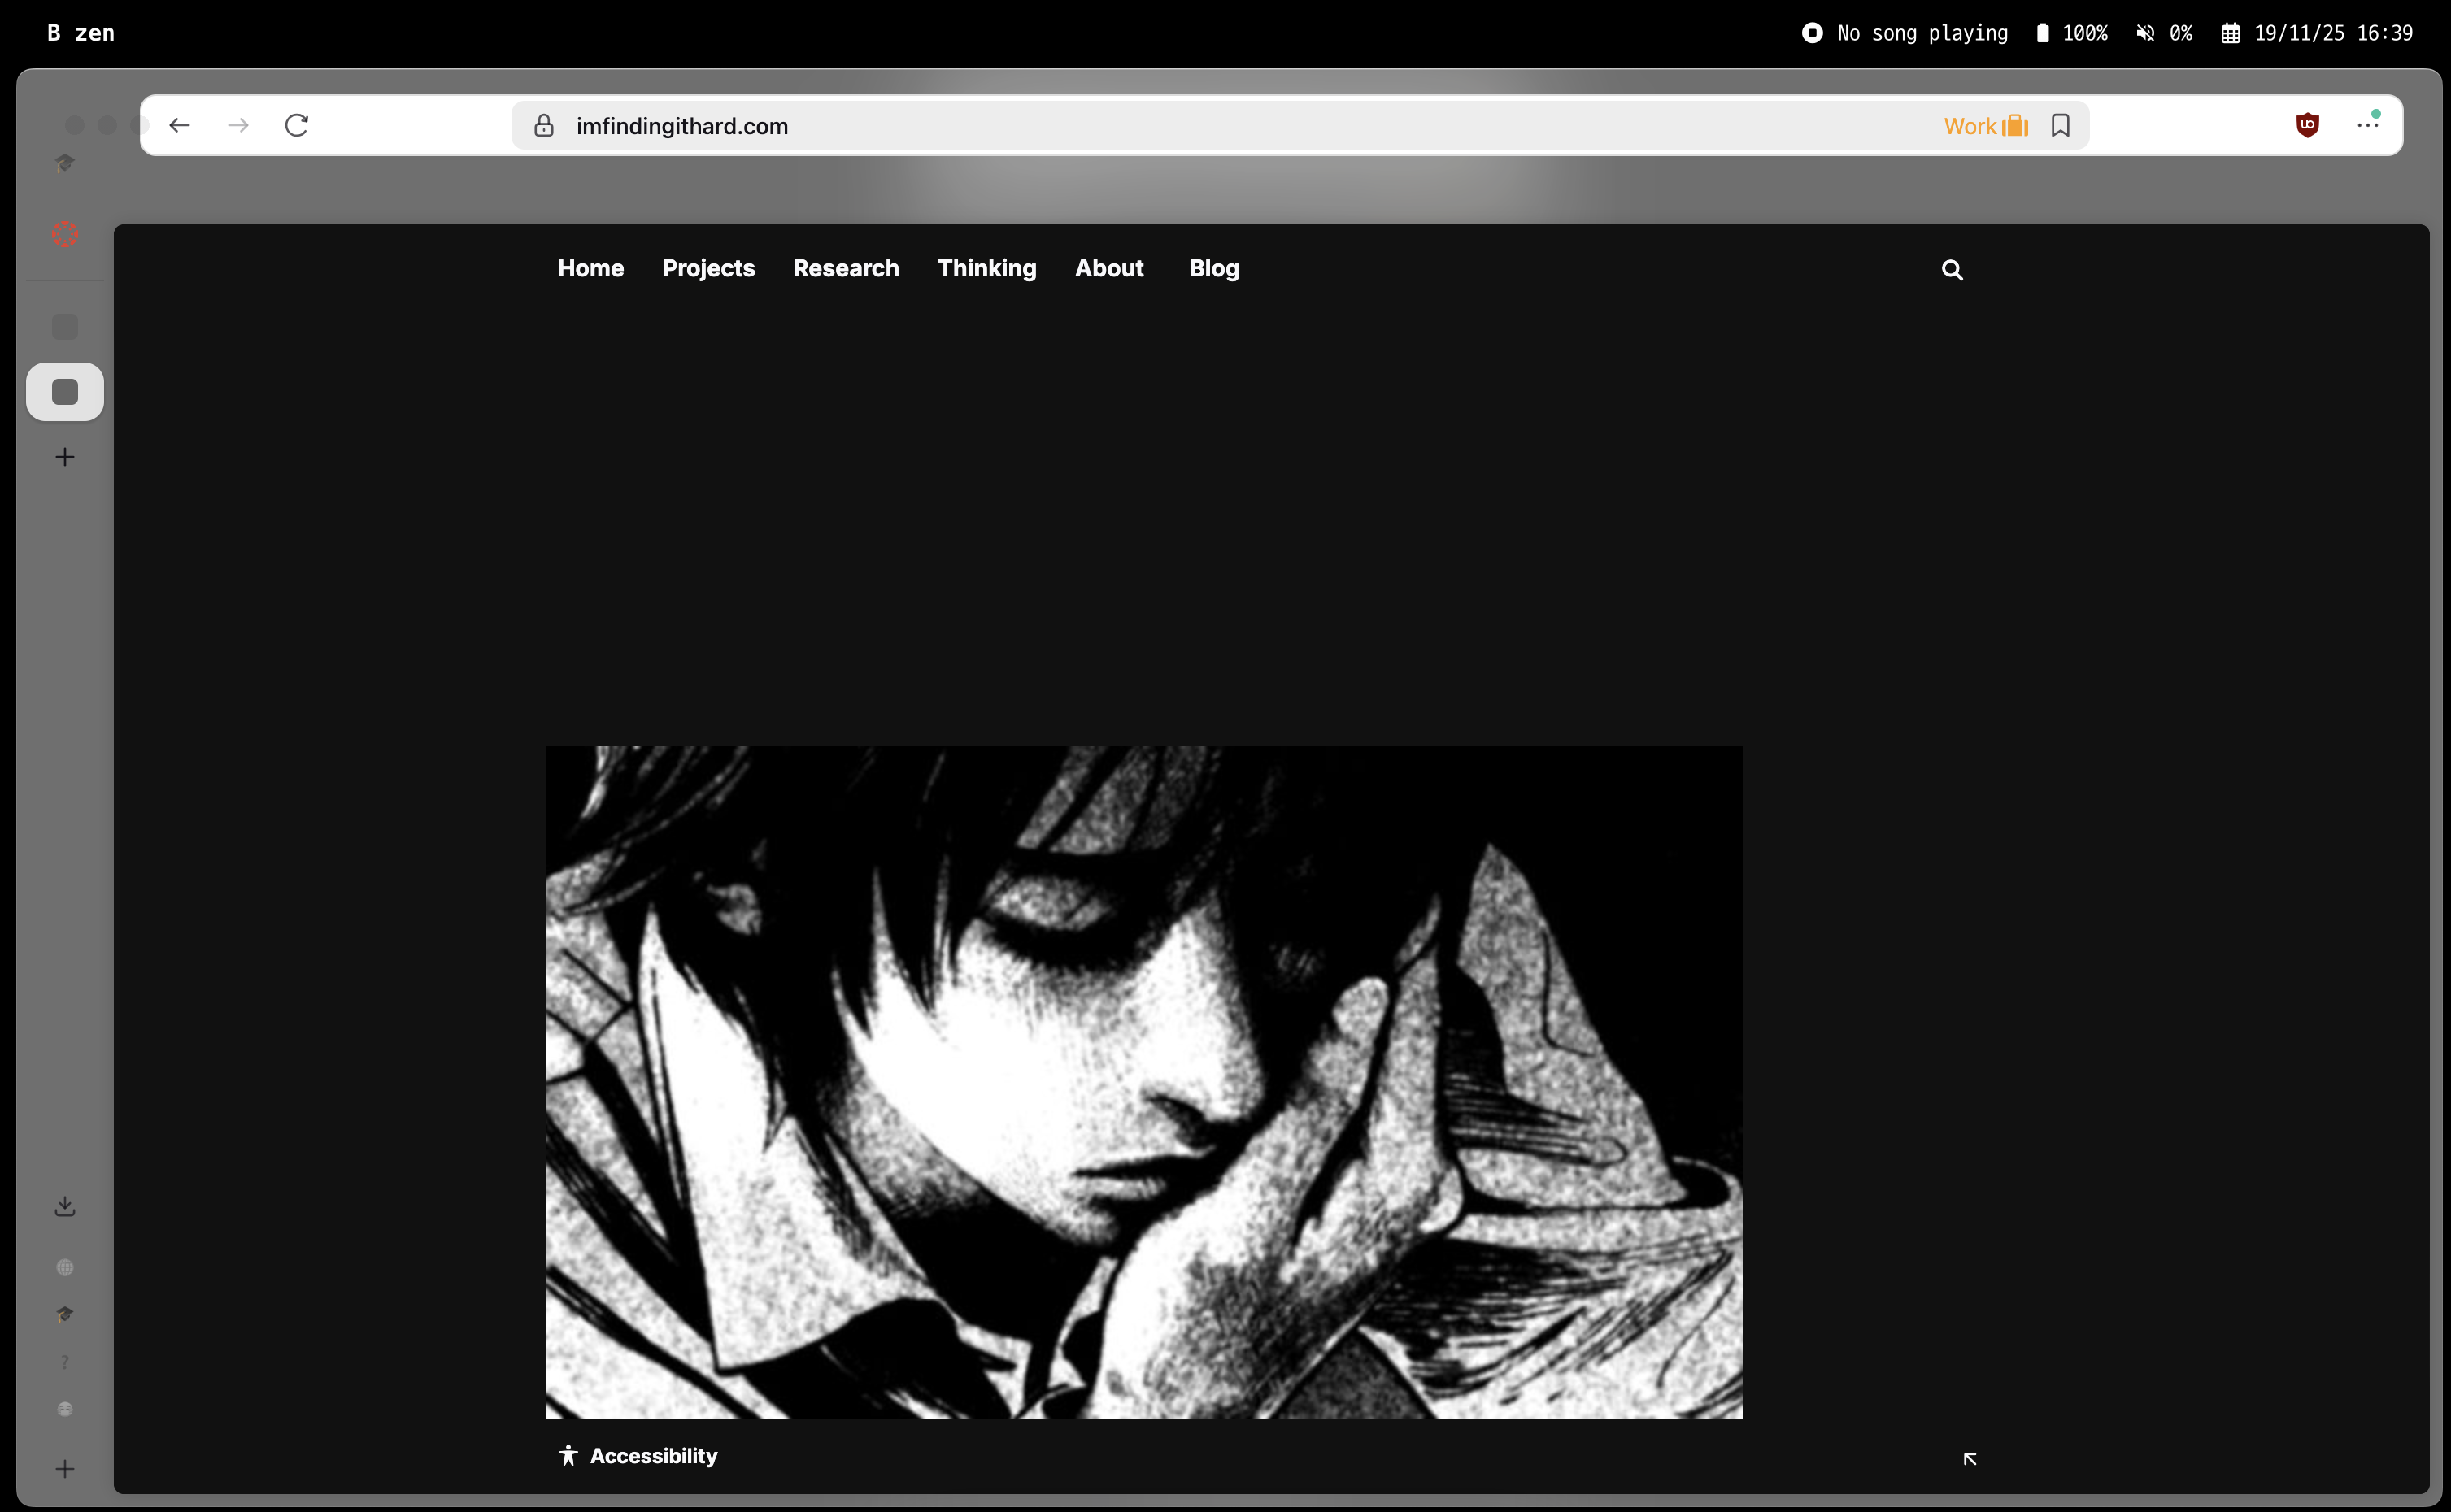2451x1512 pixels.
Task: Go to the Projects page
Action: (x=708, y=268)
